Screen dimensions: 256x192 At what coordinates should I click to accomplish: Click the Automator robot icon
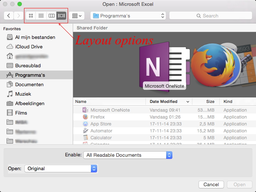pyautogui.click(x=85, y=131)
